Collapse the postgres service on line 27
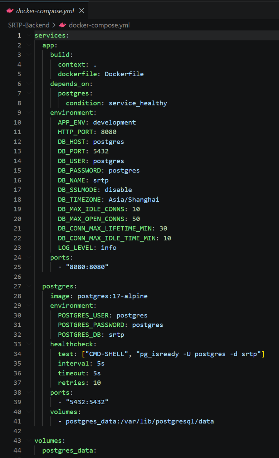The height and width of the screenshot is (458, 279). [x=29, y=286]
